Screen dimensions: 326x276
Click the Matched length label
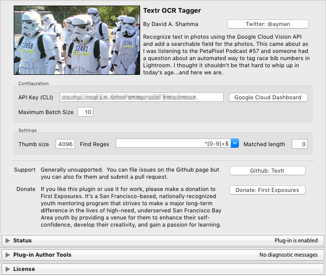(264, 144)
